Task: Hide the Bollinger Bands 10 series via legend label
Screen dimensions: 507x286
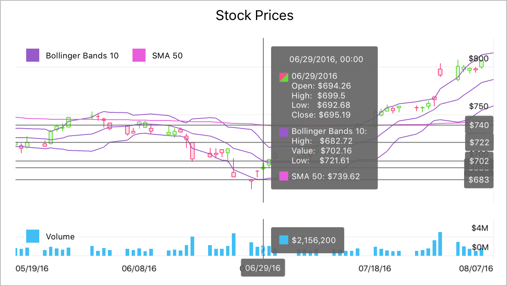Action: [82, 56]
